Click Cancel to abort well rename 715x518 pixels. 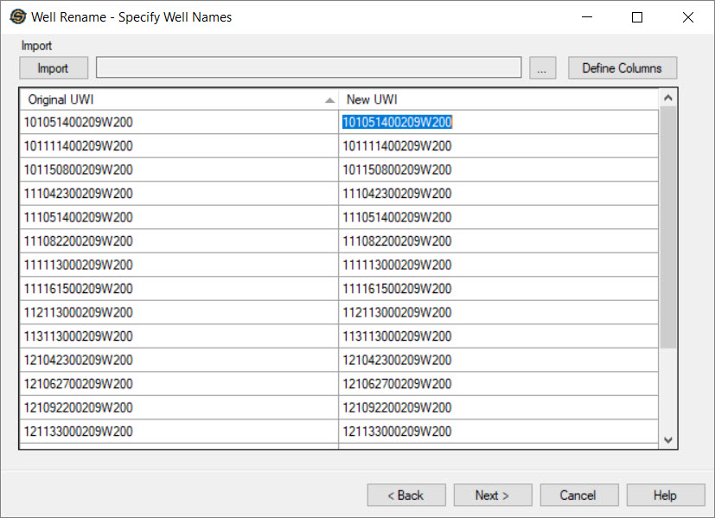coord(578,496)
